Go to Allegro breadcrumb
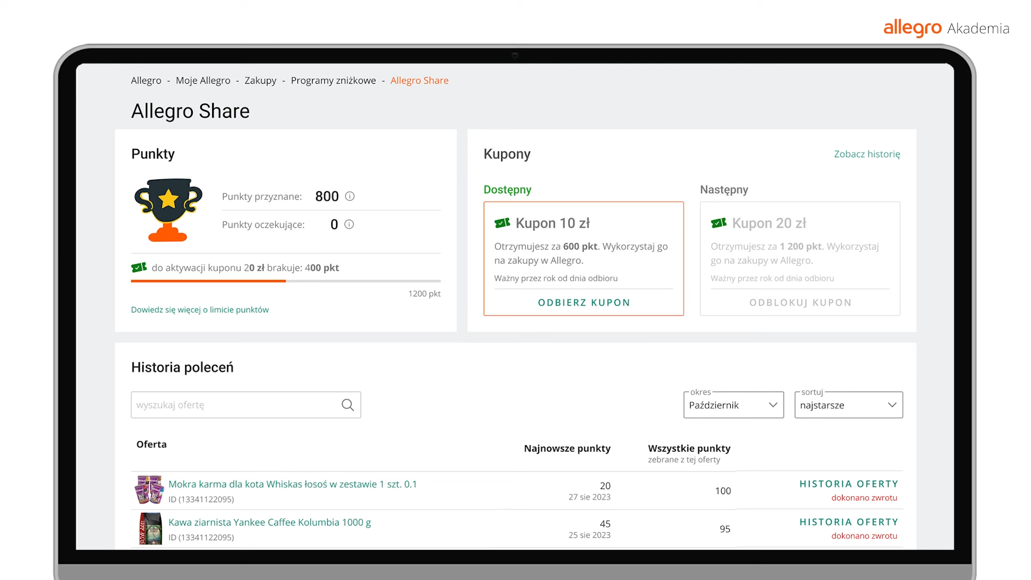This screenshot has width=1031, height=580. point(146,81)
